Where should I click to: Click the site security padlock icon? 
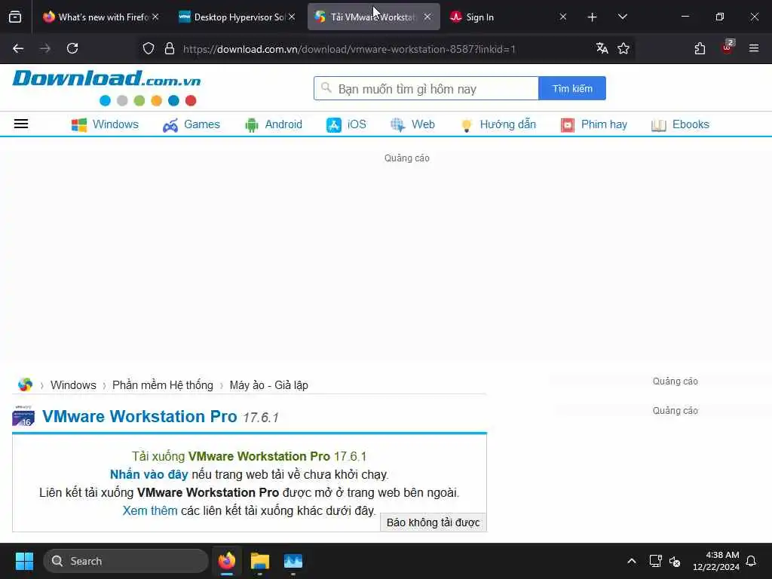170,48
